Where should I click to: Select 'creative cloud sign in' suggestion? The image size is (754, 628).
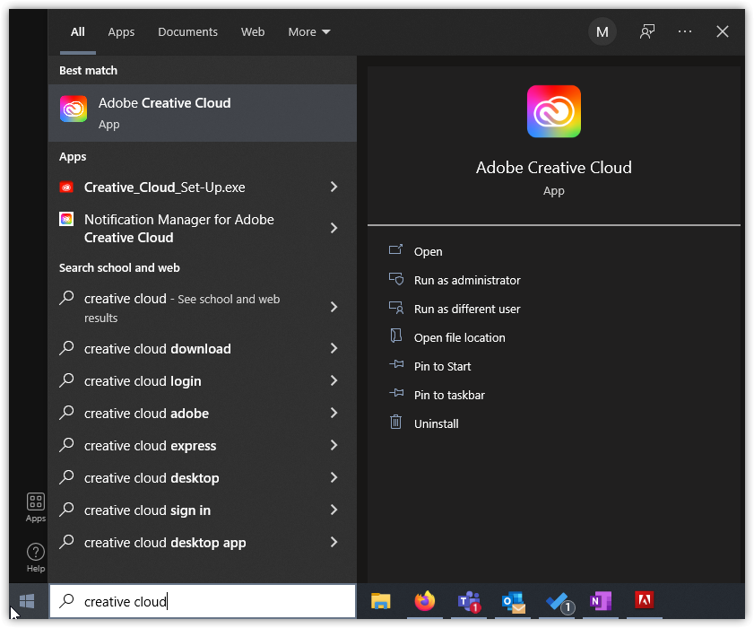tap(147, 510)
